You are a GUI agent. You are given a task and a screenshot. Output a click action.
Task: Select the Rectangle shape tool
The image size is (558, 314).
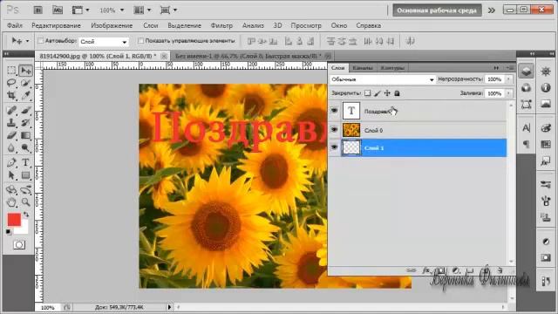(25, 175)
